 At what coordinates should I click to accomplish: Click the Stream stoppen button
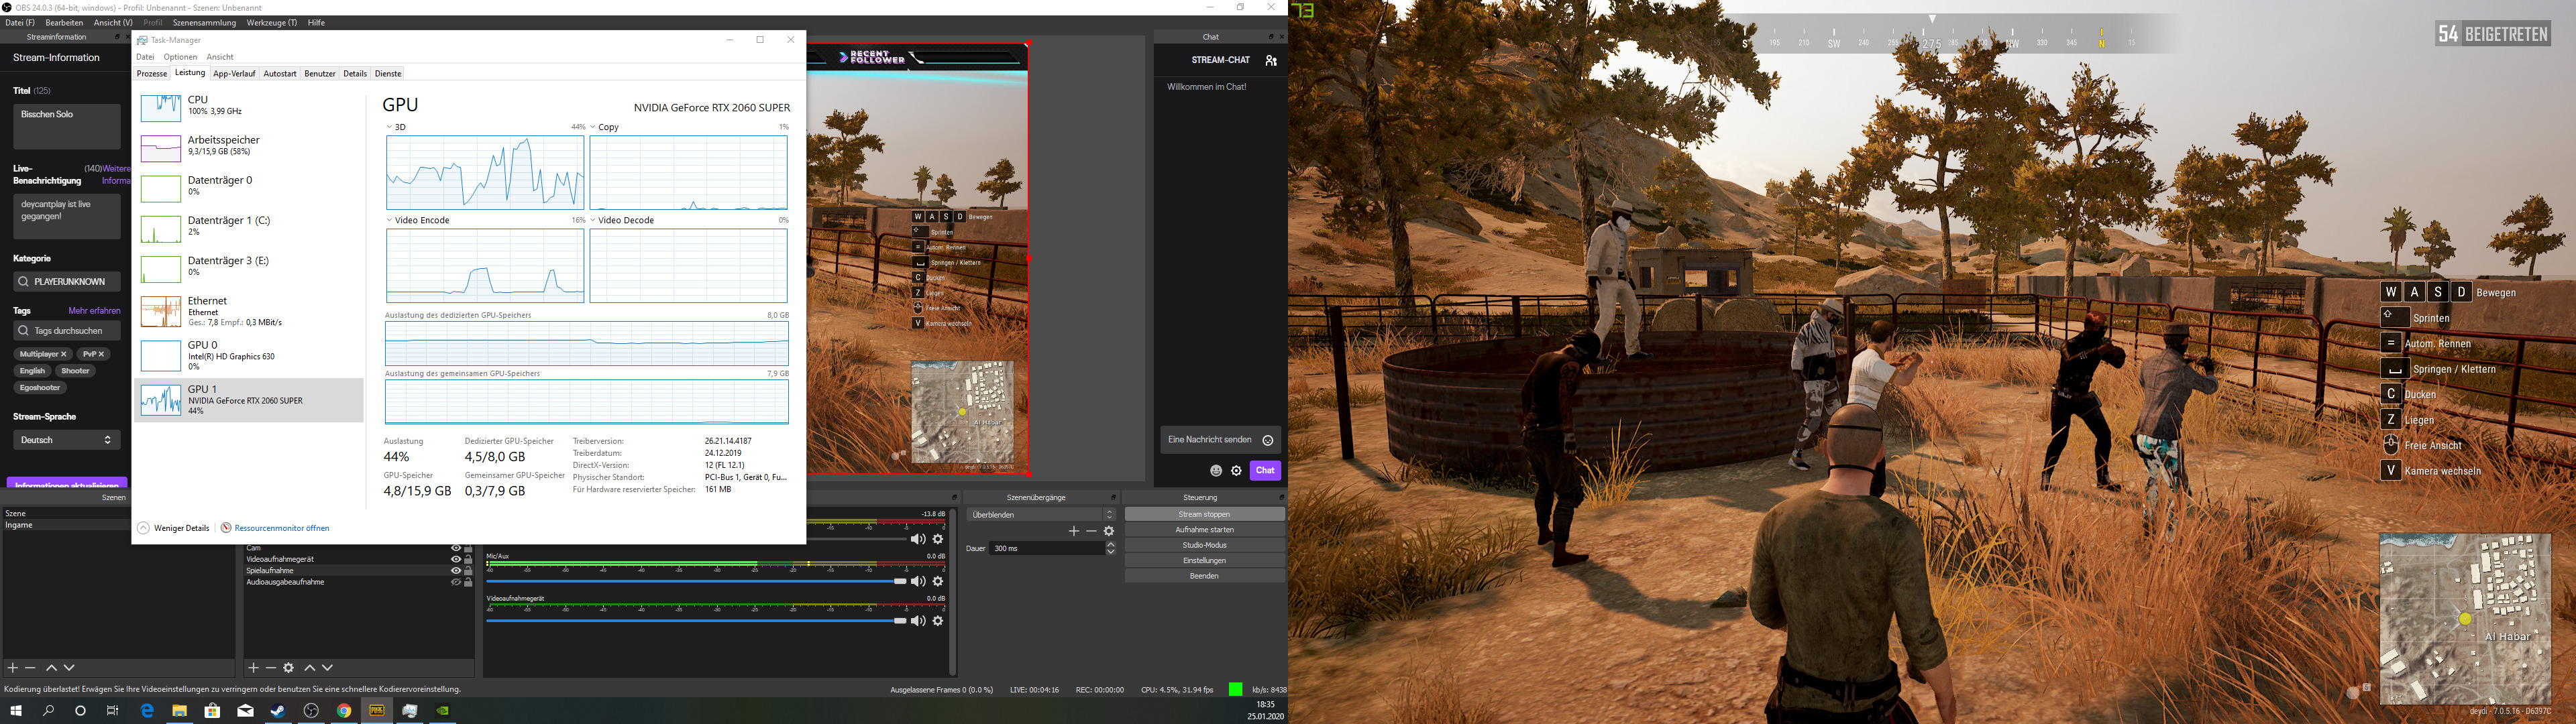point(1204,514)
